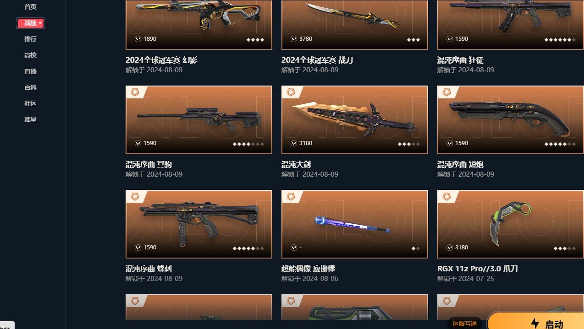The width and height of the screenshot is (584, 329).
Task: Open the 直播 sidebar section
Action: click(30, 71)
